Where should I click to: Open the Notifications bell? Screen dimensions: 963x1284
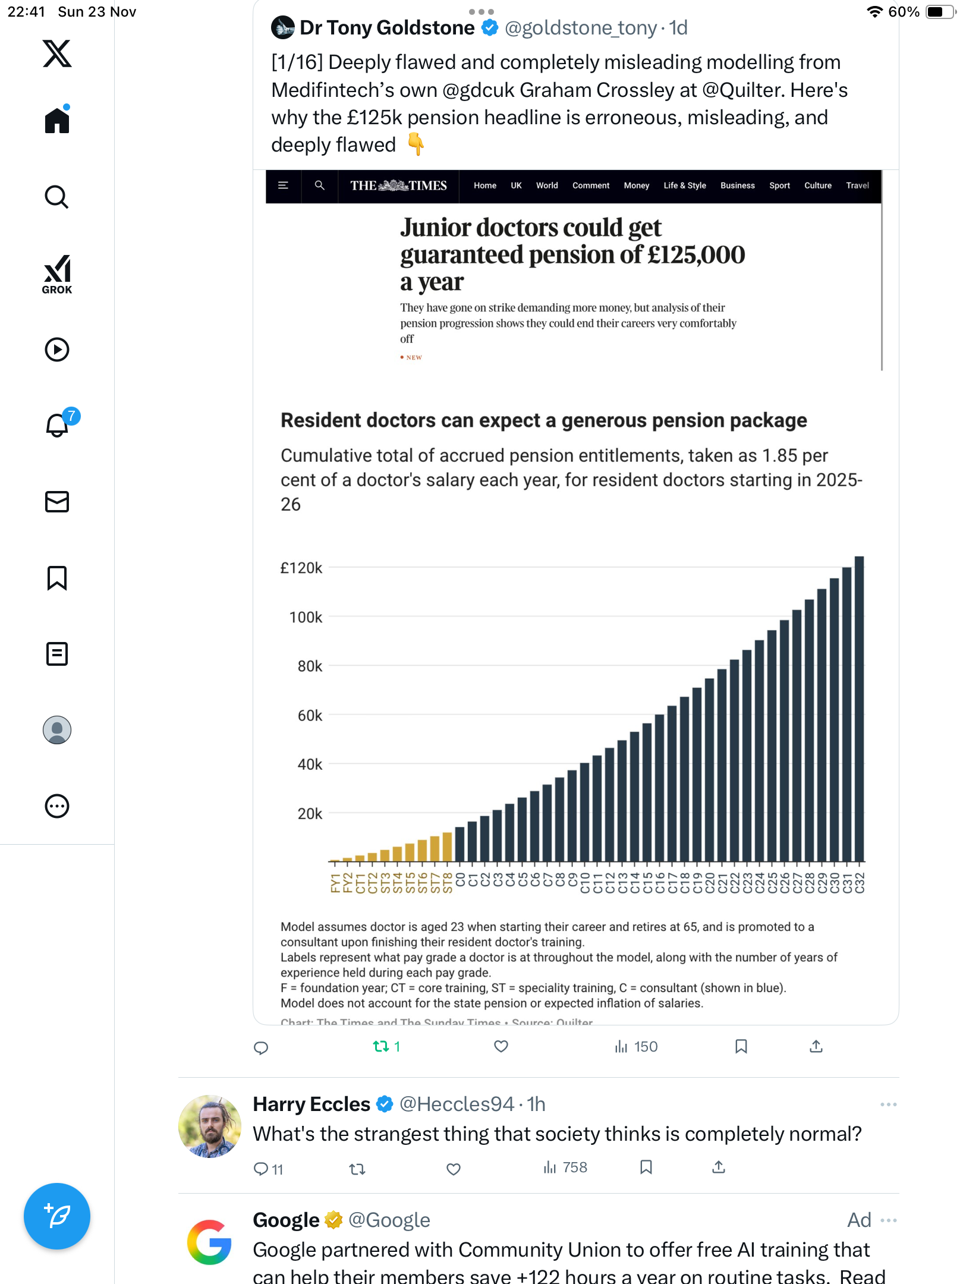[x=57, y=425]
